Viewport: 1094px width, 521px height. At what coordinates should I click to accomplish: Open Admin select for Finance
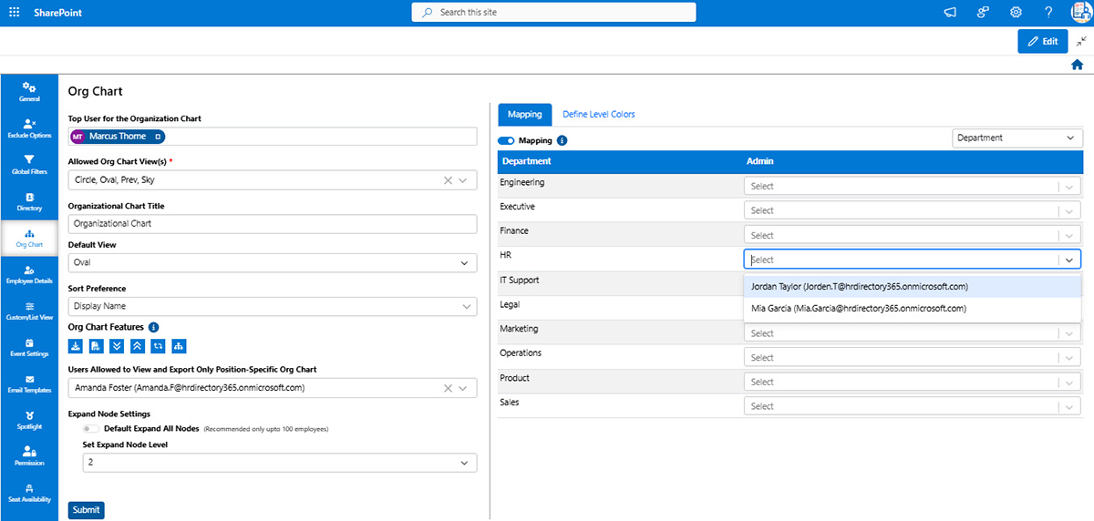click(913, 235)
